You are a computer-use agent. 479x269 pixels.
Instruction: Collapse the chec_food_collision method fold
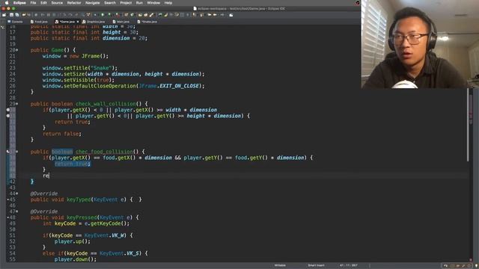(16, 152)
